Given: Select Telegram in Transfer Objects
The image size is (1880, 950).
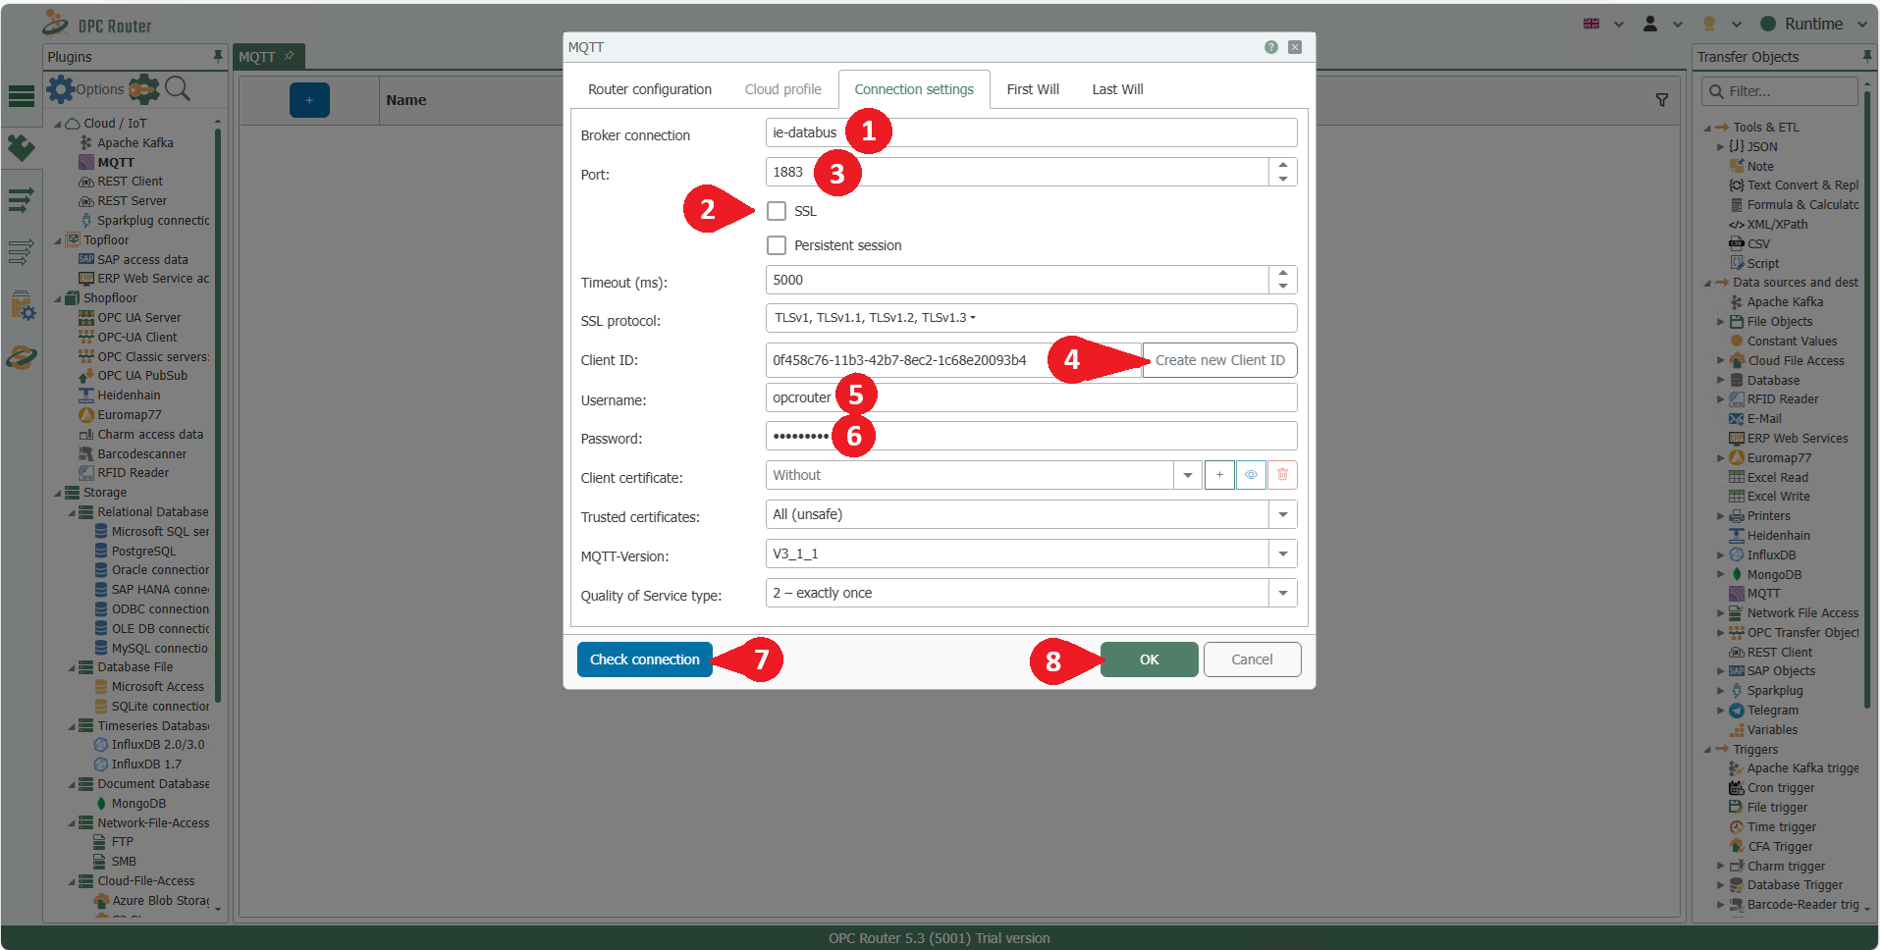Looking at the screenshot, I should point(1773,710).
